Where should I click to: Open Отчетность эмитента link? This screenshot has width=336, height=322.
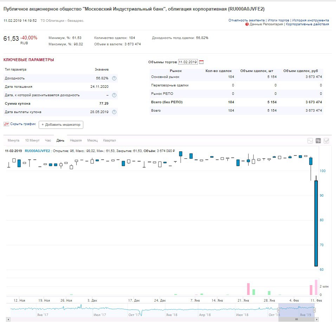point(246,20)
